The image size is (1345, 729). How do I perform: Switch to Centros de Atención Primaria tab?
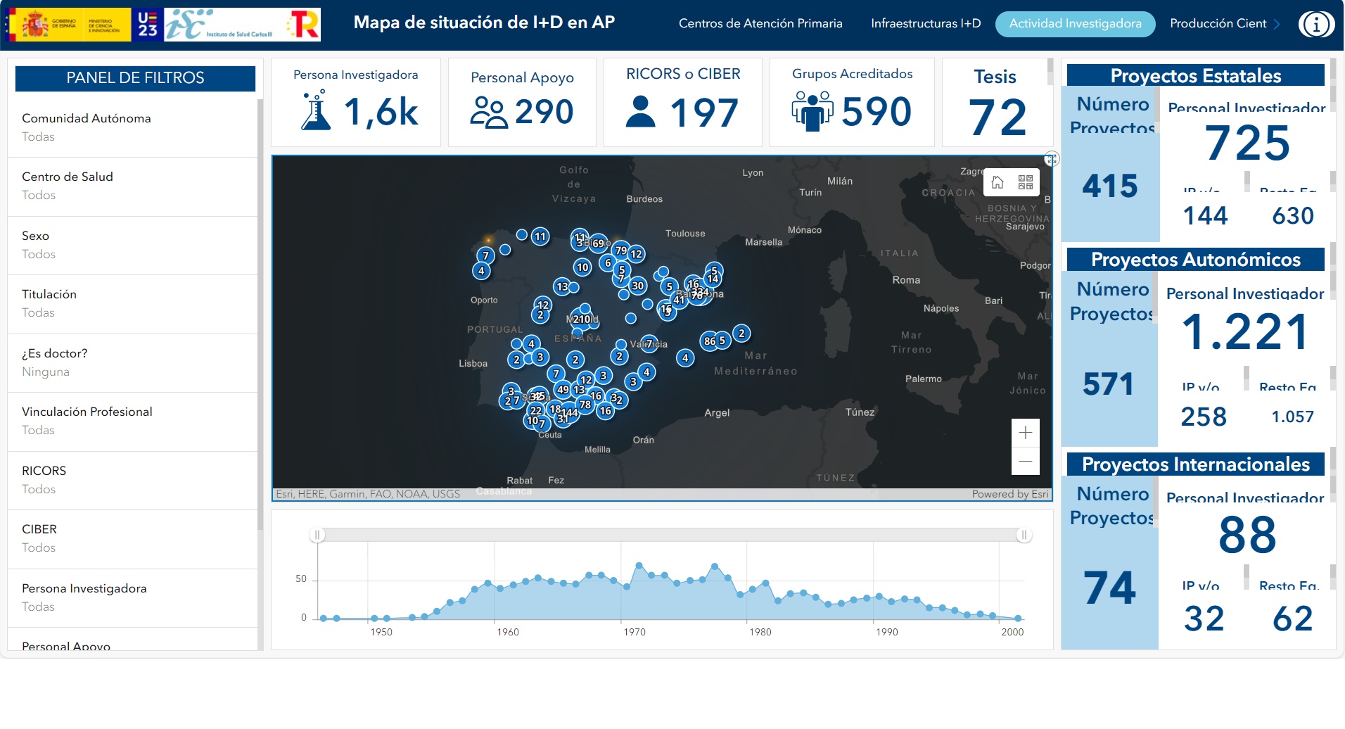tap(760, 23)
